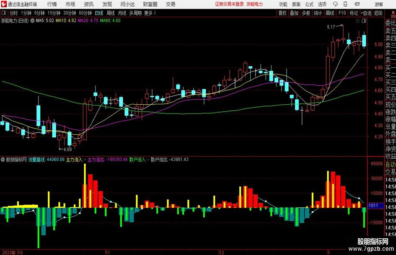Click the 画线 draw line button
The image size is (396, 255).
(330, 13)
